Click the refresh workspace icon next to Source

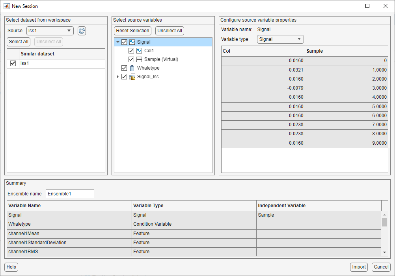point(82,31)
